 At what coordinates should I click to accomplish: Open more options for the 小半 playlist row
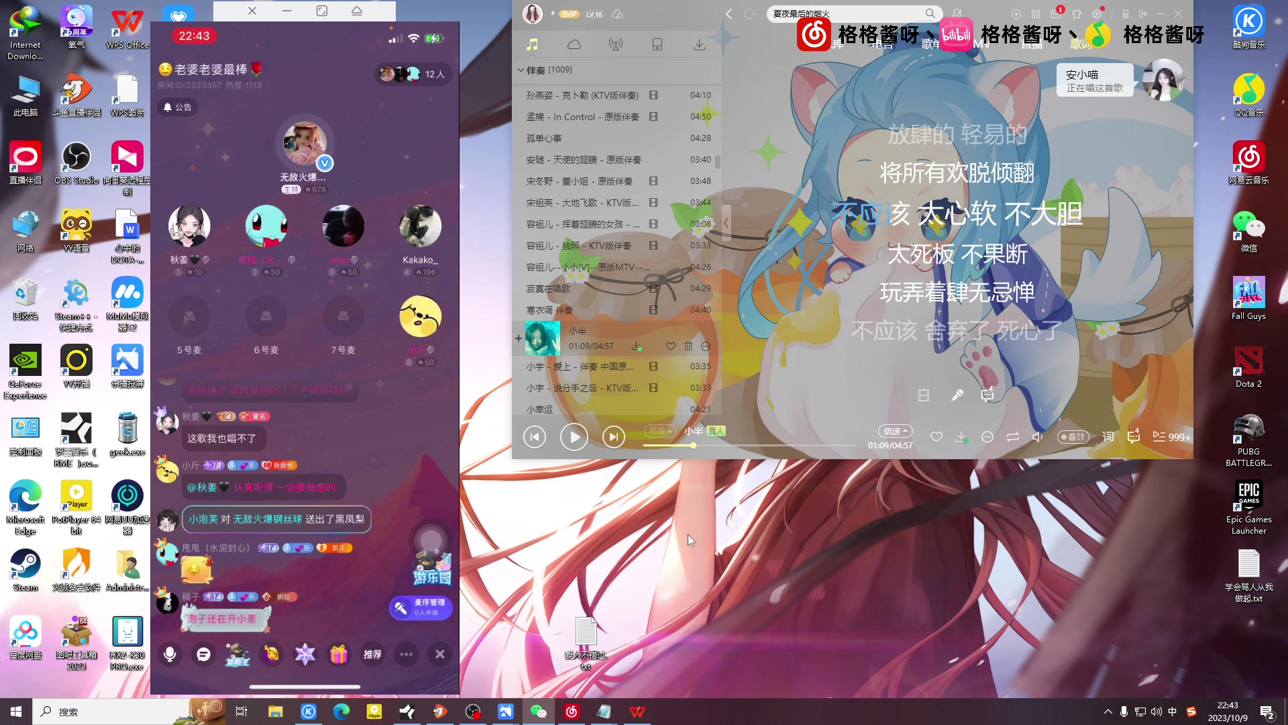[706, 346]
